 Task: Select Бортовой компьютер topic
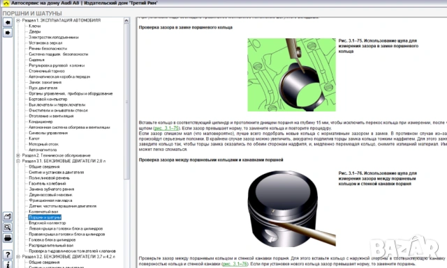point(48,99)
